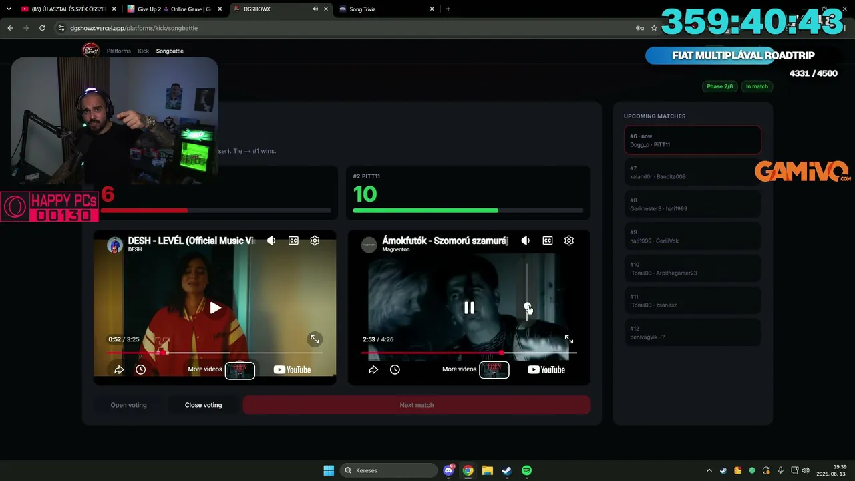This screenshot has width=855, height=481.
Task: Toggle captions on DESH - LEVÉL video
Action: (x=293, y=240)
